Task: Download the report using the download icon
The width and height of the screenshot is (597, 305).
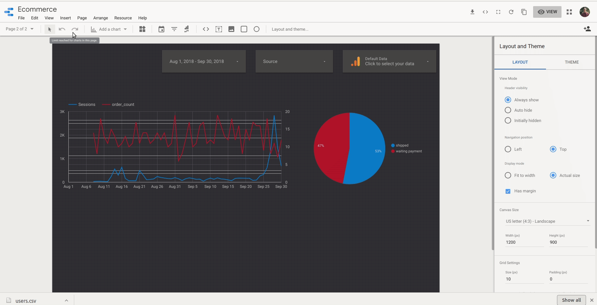Action: [x=472, y=12]
